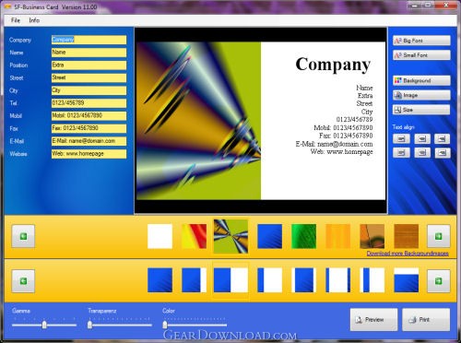The width and height of the screenshot is (461, 343).
Task: Select the top-left Text align button
Action: [401, 139]
